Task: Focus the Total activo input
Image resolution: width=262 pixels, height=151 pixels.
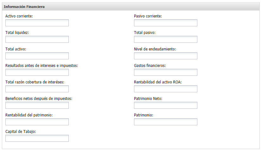Action: pos(37,56)
